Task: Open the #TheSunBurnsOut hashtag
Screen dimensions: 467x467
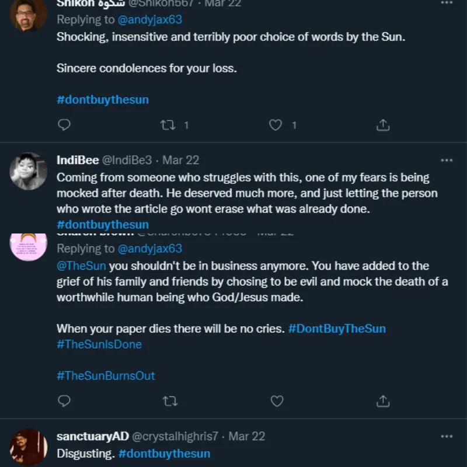Action: pyautogui.click(x=106, y=376)
